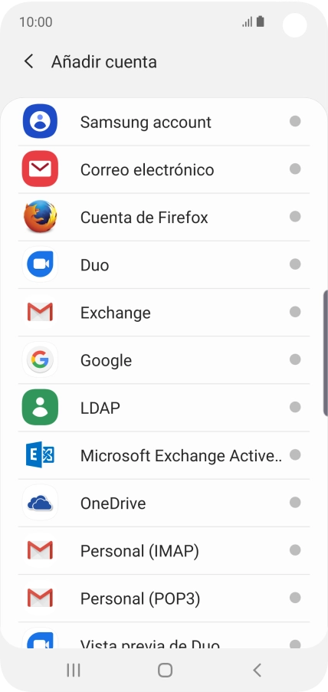Image resolution: width=328 pixels, height=692 pixels.
Task: Tap the system back navigation arrow
Action: coord(257,671)
